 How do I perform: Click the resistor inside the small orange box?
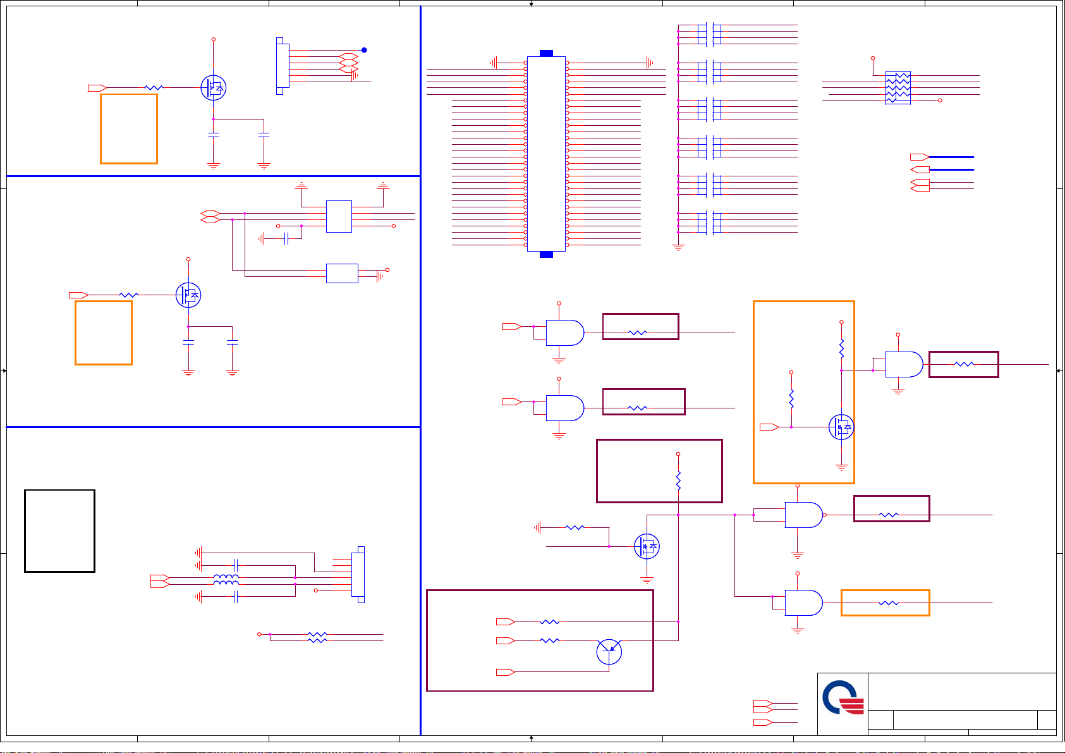tap(888, 603)
